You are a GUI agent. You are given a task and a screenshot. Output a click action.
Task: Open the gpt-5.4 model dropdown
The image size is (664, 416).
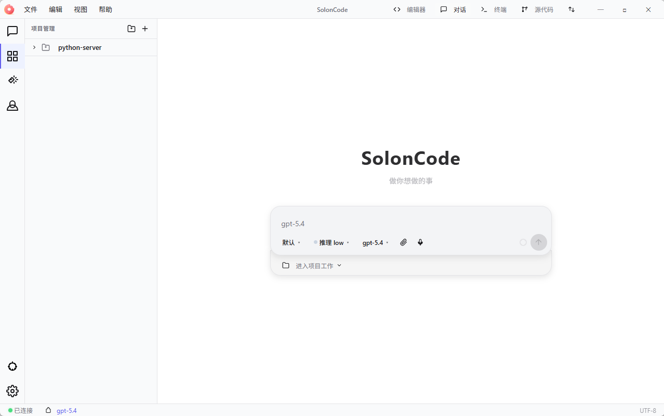pos(376,242)
